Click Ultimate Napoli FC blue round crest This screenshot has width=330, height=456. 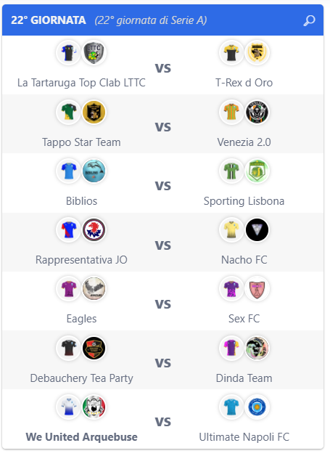[x=257, y=407]
